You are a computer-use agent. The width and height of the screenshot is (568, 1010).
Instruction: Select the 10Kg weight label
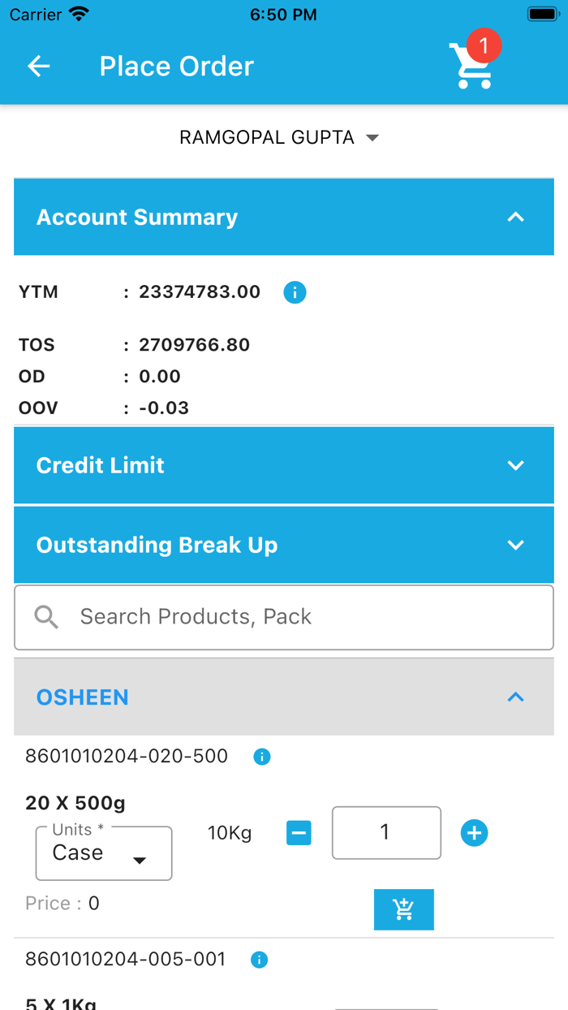[230, 833]
